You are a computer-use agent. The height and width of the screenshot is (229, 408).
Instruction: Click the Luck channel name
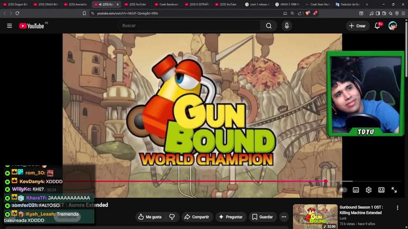[x=343, y=218]
